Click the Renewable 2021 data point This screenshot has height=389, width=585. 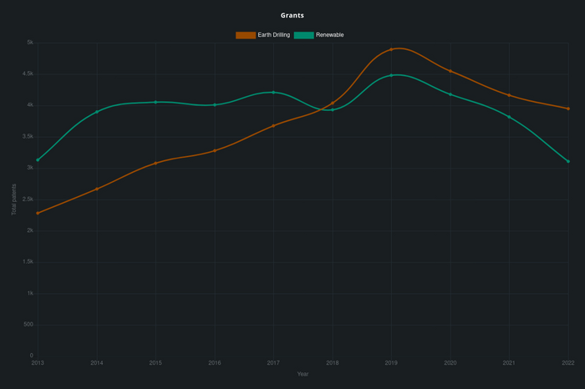509,117
